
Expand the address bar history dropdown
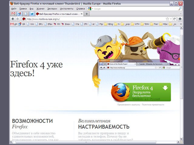tap(171, 19)
